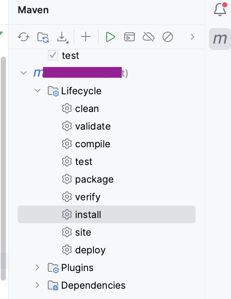Open Execute Maven Goal icon
This screenshot has width=231, height=299.
(x=129, y=37)
